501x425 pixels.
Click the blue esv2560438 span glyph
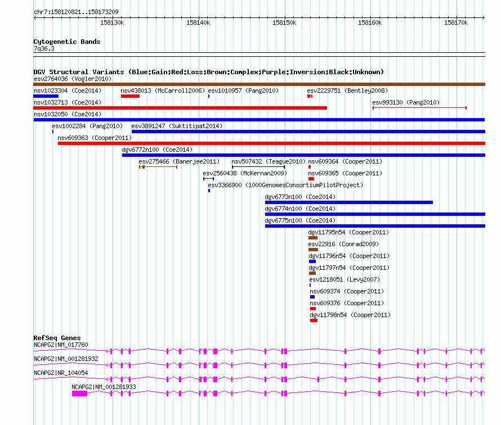coord(209,179)
